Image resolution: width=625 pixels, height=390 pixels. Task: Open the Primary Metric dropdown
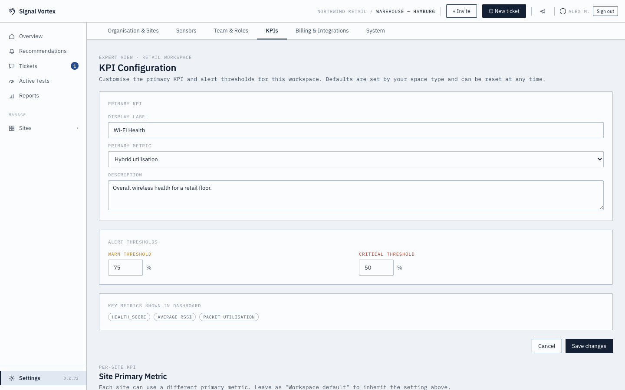pos(356,159)
